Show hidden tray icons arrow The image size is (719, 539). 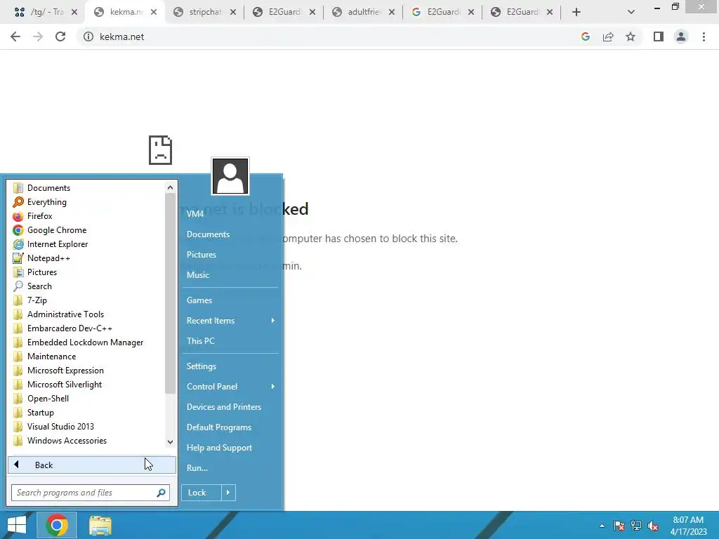[602, 526]
